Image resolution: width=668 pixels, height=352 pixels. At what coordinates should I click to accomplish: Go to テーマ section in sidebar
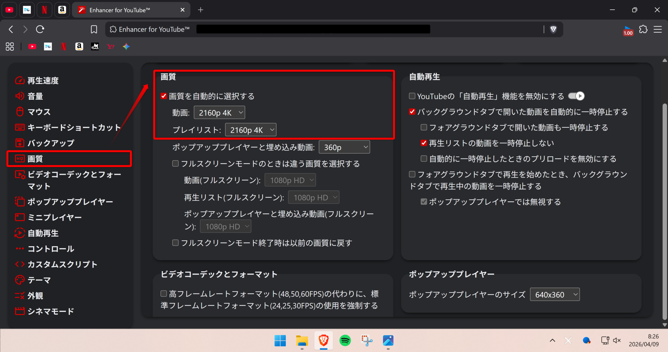(39, 280)
